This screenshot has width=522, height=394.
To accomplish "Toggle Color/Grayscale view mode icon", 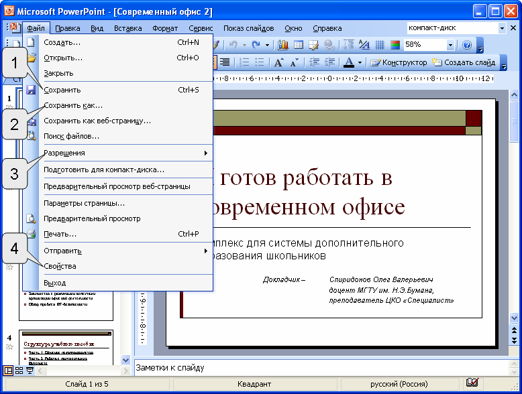I will coord(395,45).
